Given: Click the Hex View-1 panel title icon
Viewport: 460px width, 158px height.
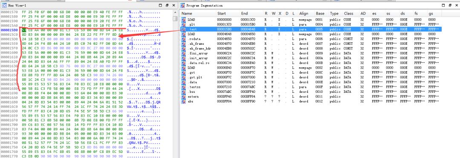Looking at the screenshot, I should click(4, 5).
